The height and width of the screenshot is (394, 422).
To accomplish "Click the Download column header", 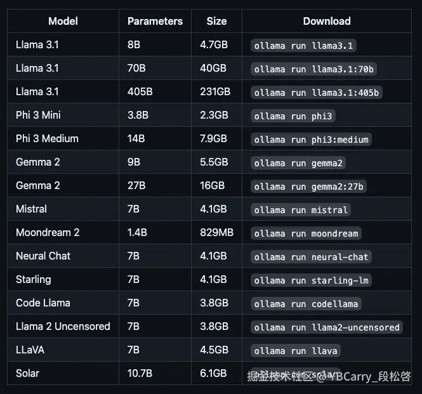I will pyautogui.click(x=327, y=21).
